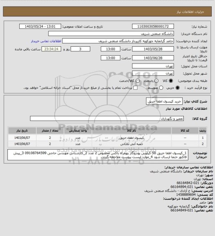Image resolution: width=215 pixels, height=236 pixels.
Task: Click the جزئیات اطلاعات نیاز header title
Action: pyautogui.click(x=190, y=12)
